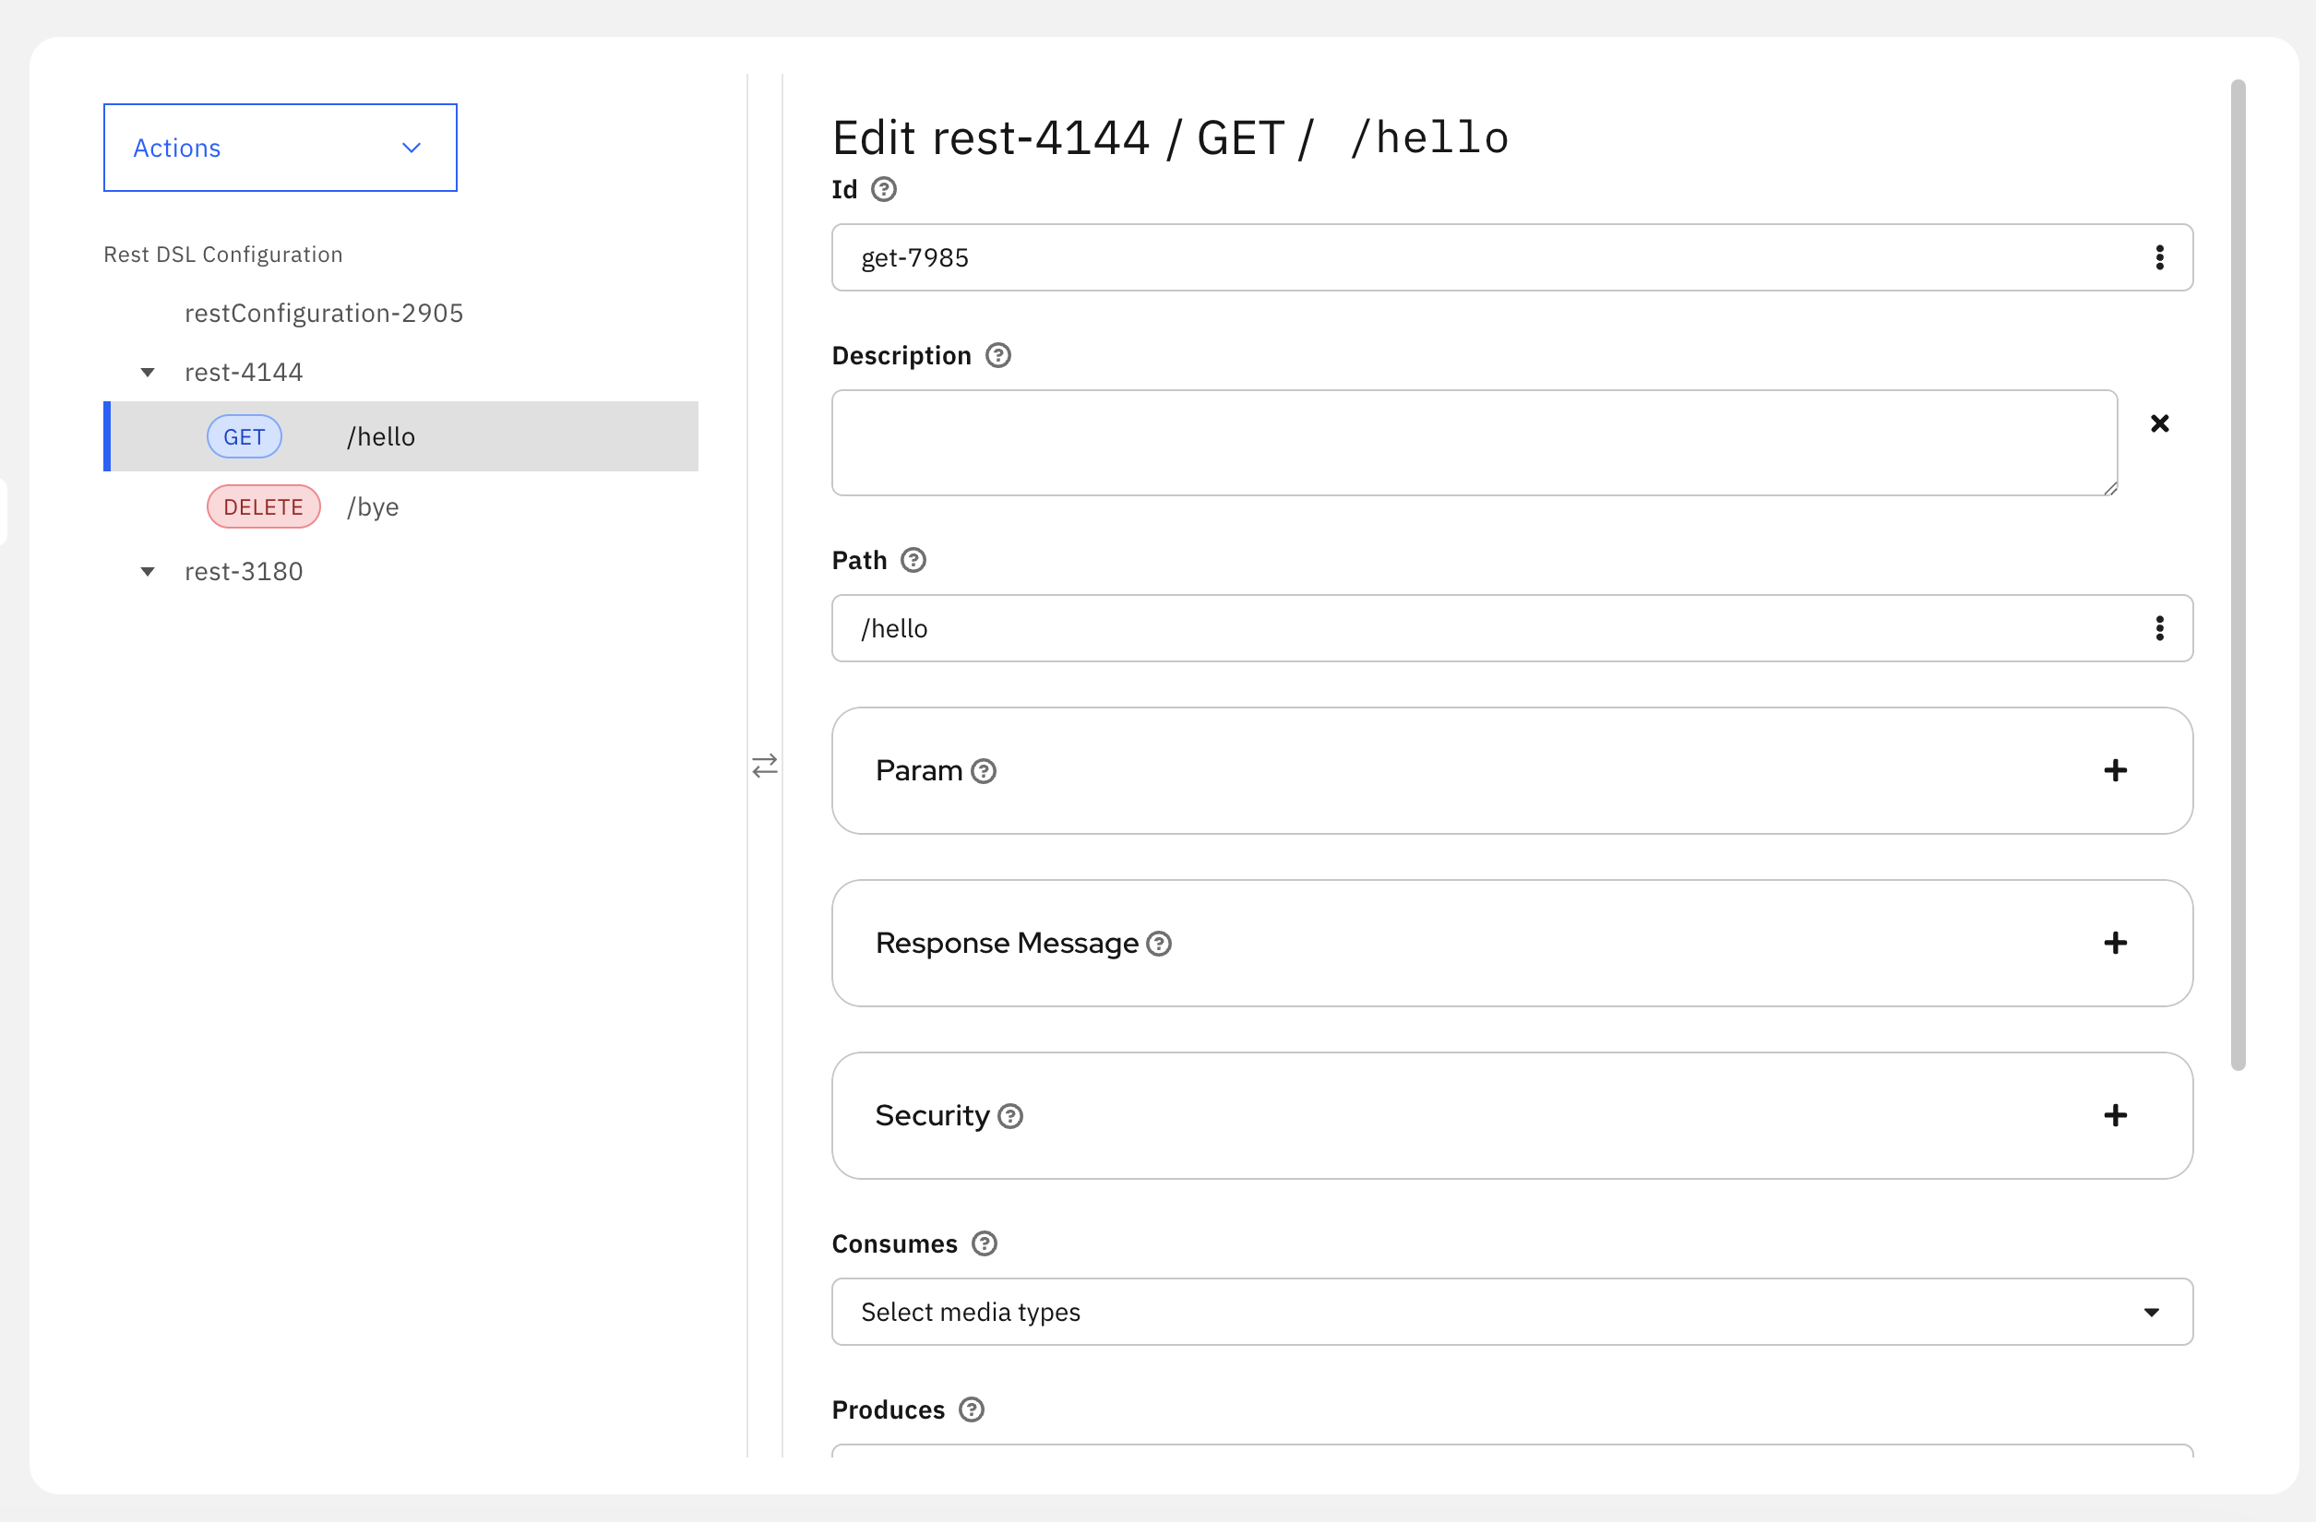The width and height of the screenshot is (2316, 1522).
Task: Add a new Response Message
Action: pos(2116,943)
